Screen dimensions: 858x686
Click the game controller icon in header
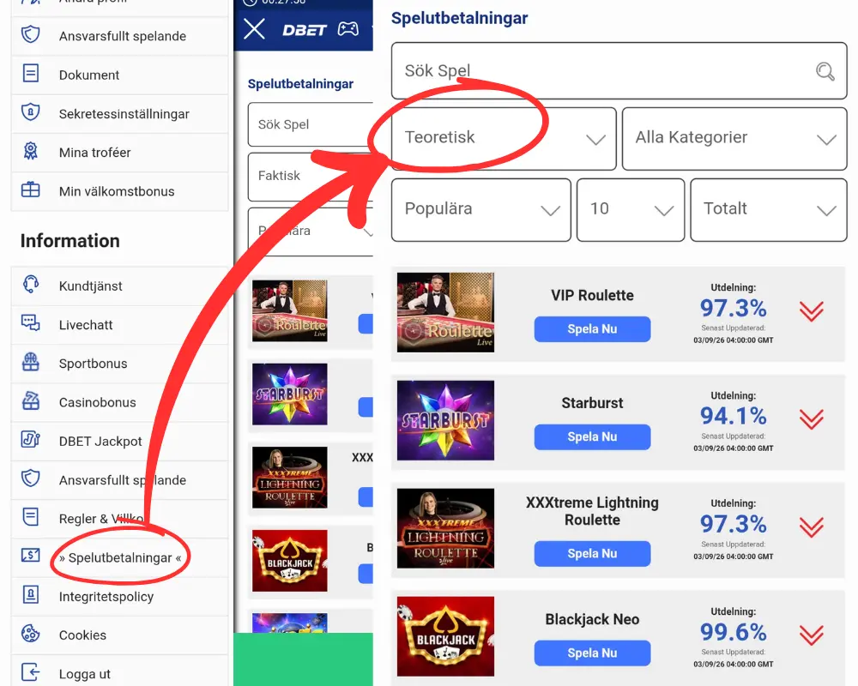(348, 29)
